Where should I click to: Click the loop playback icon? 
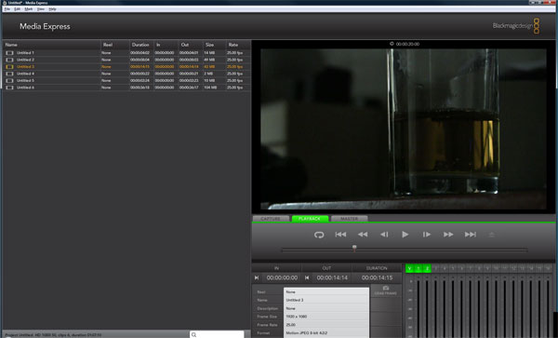tap(319, 235)
